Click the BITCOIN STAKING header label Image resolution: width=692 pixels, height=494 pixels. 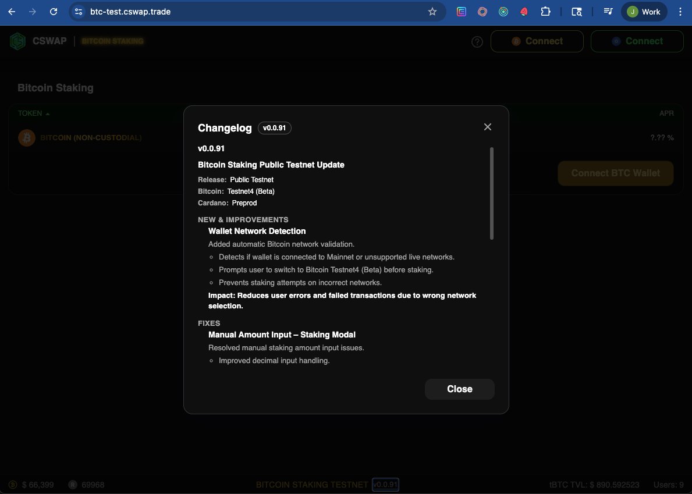tap(112, 41)
